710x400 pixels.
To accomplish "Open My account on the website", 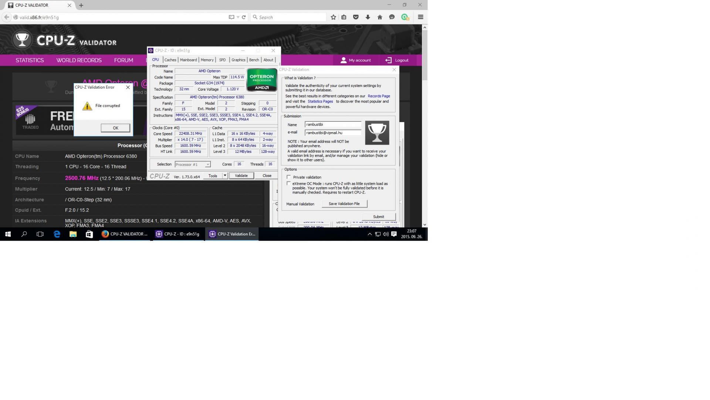I will [355, 60].
